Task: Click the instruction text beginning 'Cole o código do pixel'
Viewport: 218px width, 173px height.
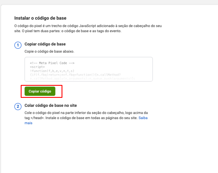Action: click(x=86, y=118)
